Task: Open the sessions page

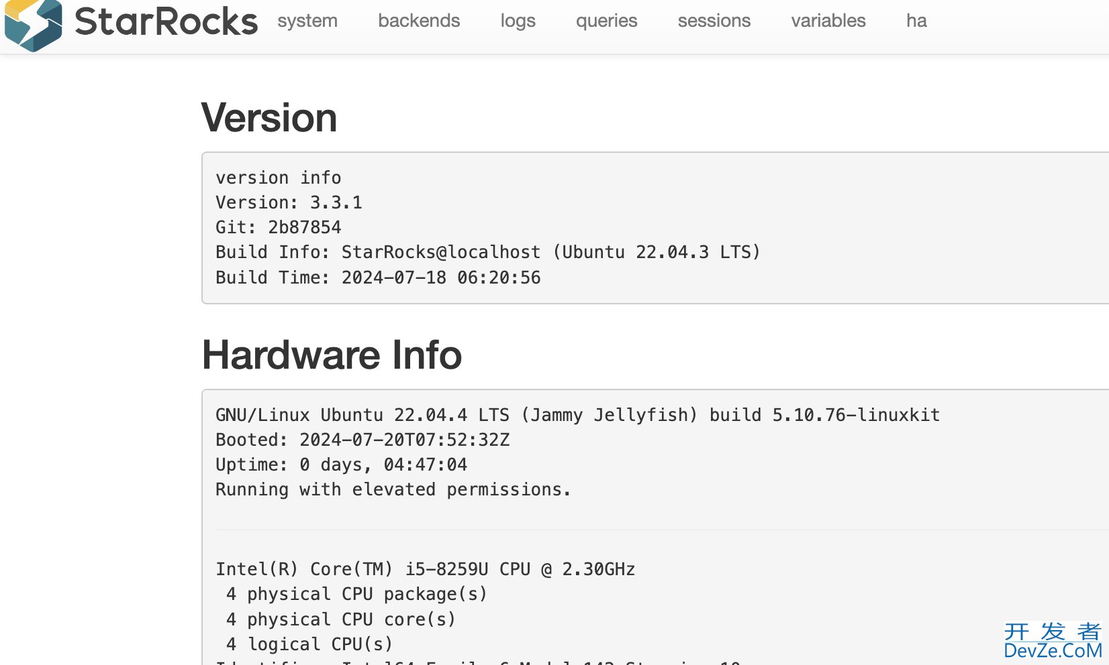Action: pyautogui.click(x=714, y=21)
